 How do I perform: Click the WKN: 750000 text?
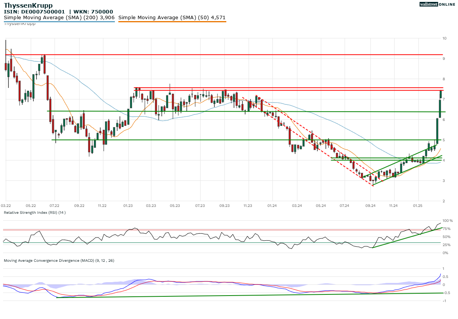coord(93,12)
